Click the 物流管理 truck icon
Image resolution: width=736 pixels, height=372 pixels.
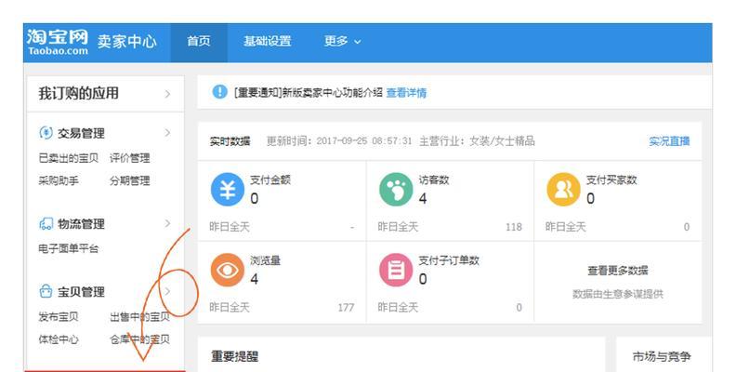coord(46,224)
